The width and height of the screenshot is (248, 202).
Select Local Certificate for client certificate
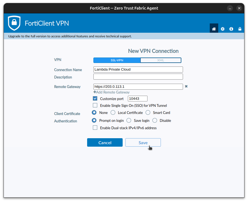[x=113, y=112]
